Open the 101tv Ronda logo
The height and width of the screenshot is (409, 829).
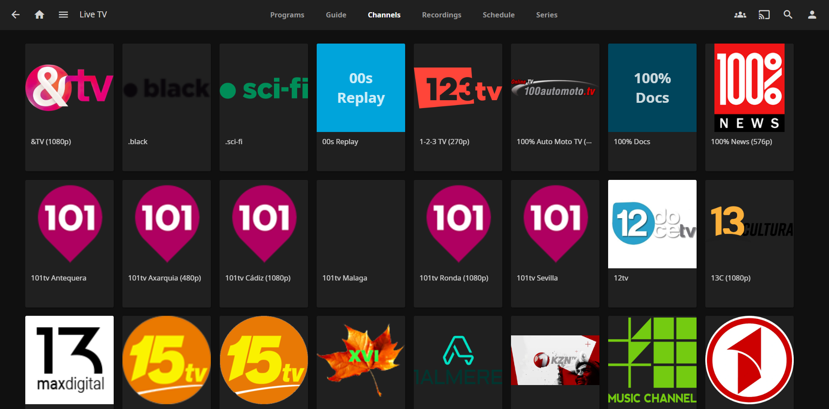[458, 224]
